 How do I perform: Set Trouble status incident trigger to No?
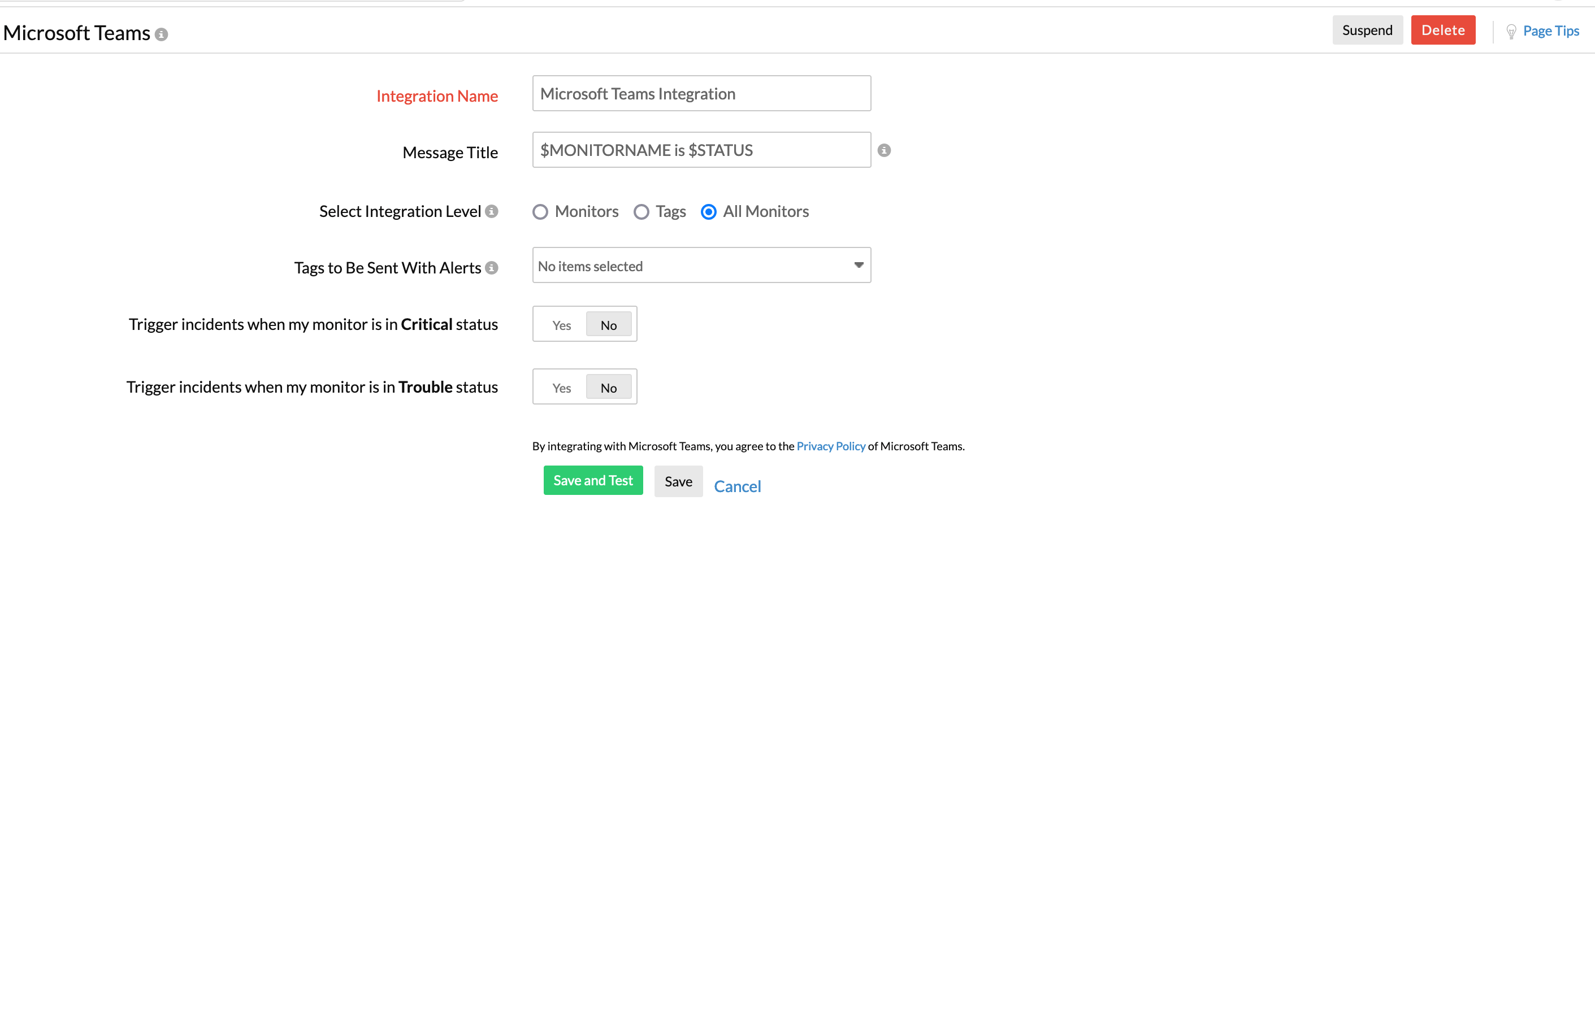point(608,388)
